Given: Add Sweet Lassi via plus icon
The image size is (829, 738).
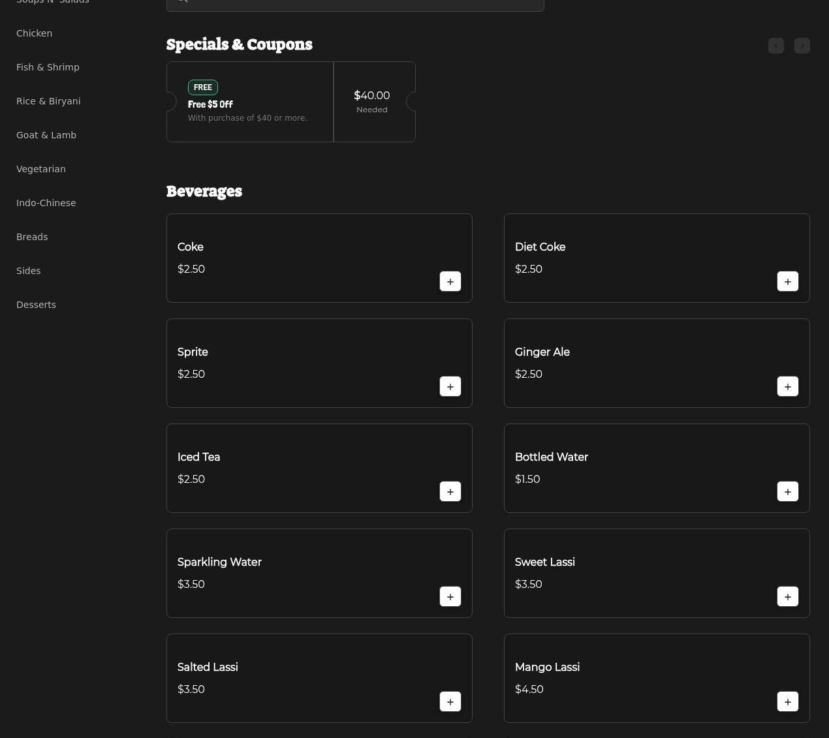Looking at the screenshot, I should [x=788, y=596].
